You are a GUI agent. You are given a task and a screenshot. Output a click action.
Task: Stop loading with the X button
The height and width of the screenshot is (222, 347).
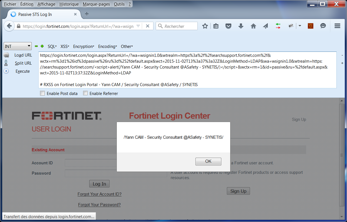pyautogui.click(x=148, y=26)
